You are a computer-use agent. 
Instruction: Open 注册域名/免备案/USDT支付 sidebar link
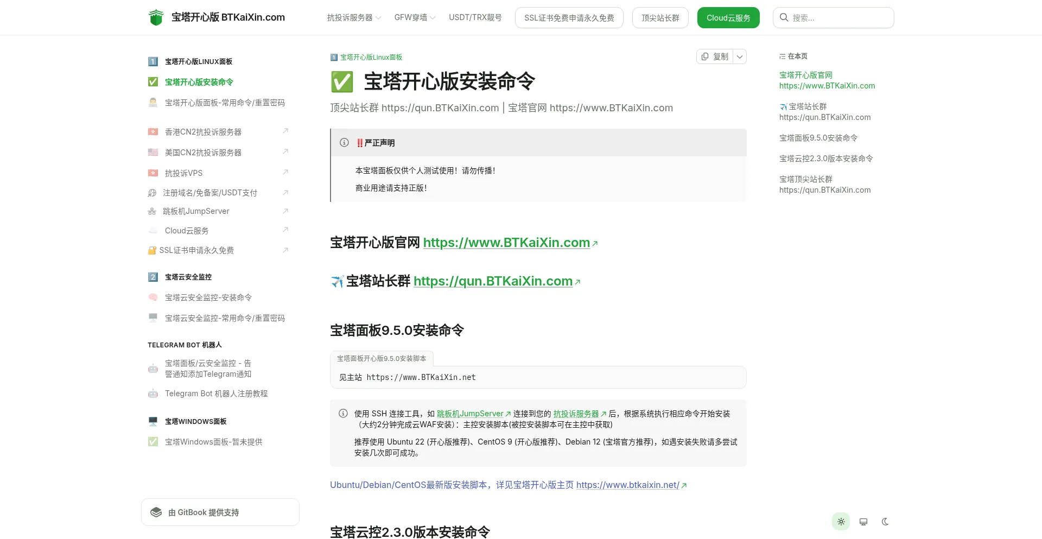[x=210, y=193]
